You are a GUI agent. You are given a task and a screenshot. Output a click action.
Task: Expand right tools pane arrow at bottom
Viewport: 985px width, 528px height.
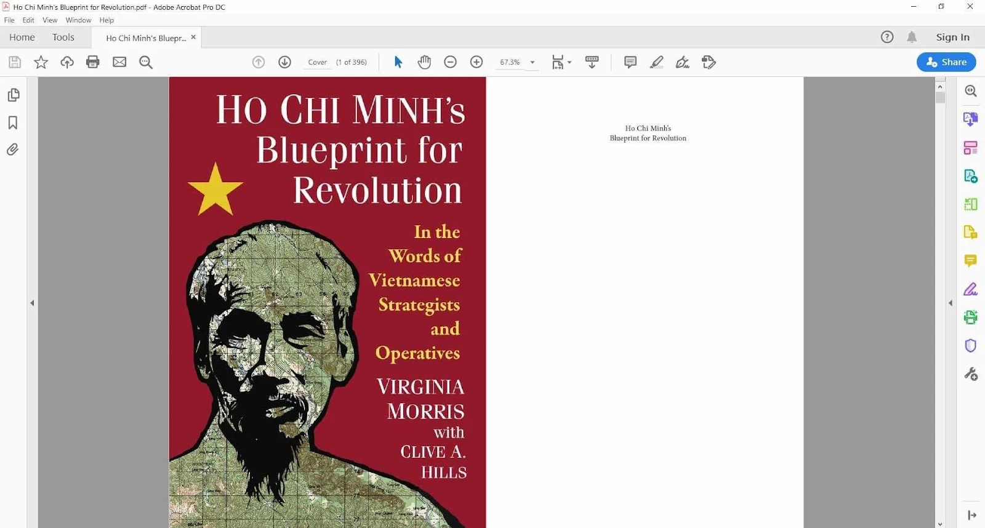click(x=972, y=515)
